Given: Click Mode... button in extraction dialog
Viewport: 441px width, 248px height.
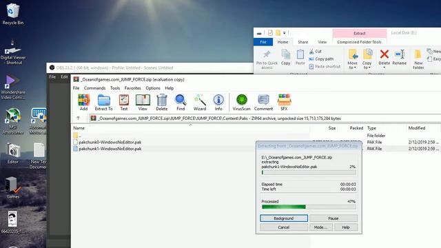Looking at the screenshot, I should tap(321, 227).
